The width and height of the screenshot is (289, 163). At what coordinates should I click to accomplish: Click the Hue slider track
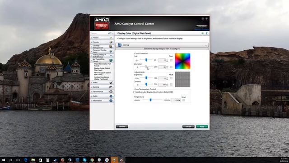tap(146, 60)
